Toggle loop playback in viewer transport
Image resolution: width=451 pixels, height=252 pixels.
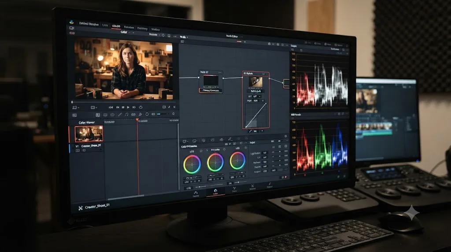pyautogui.click(x=140, y=107)
